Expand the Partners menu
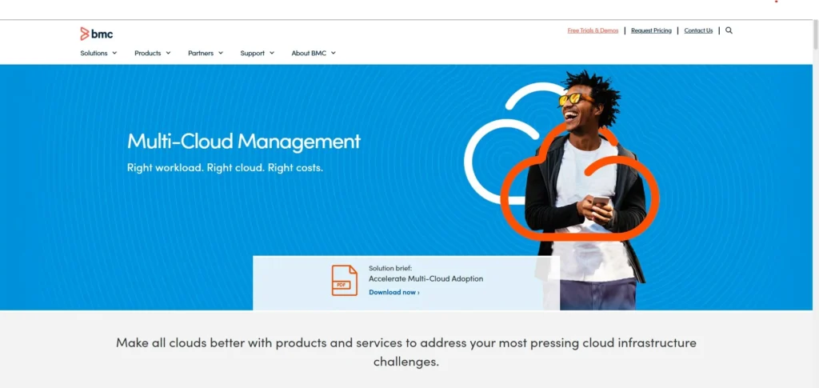This screenshot has width=819, height=388. 206,53
